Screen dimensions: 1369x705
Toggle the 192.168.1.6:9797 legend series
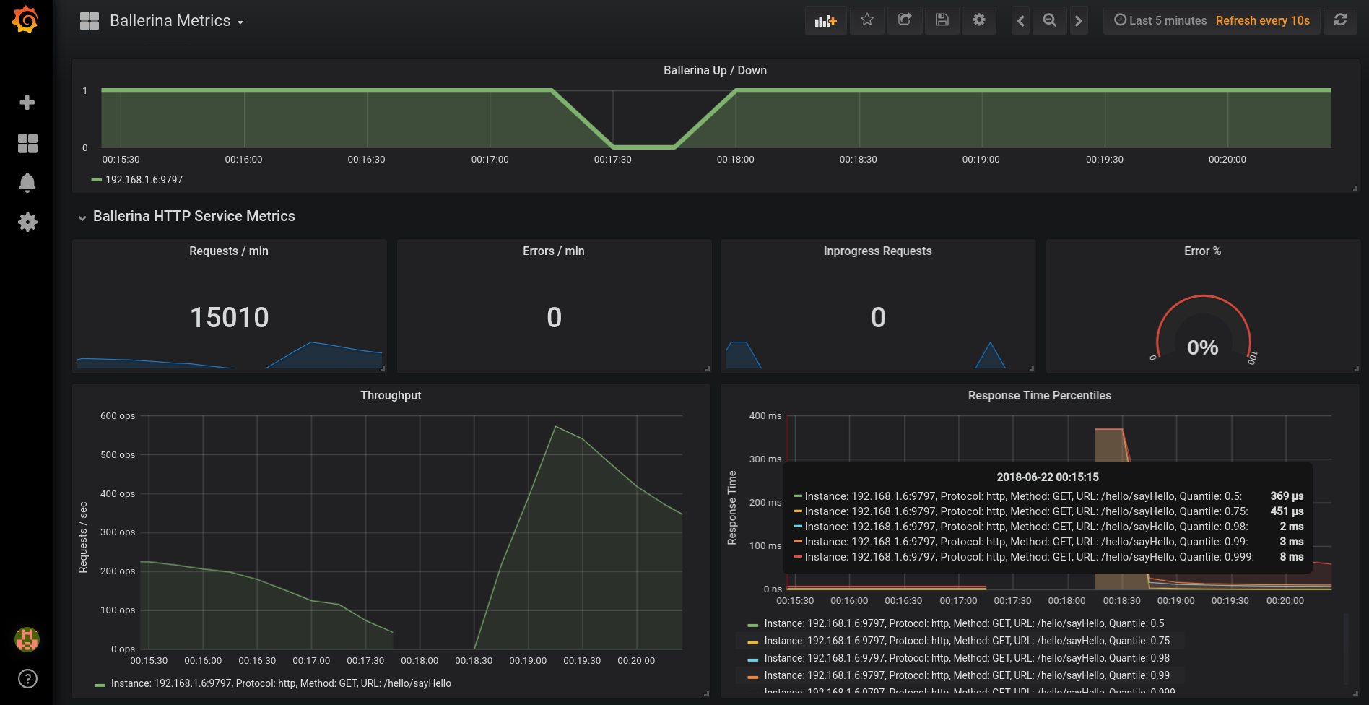[144, 180]
